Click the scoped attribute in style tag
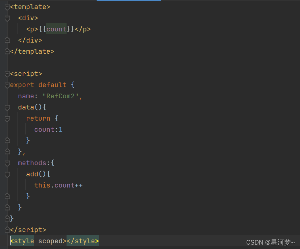Image resolution: width=300 pixels, height=249 pixels. pos(50,241)
